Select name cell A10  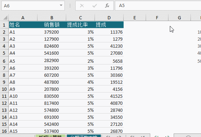coord(23,96)
